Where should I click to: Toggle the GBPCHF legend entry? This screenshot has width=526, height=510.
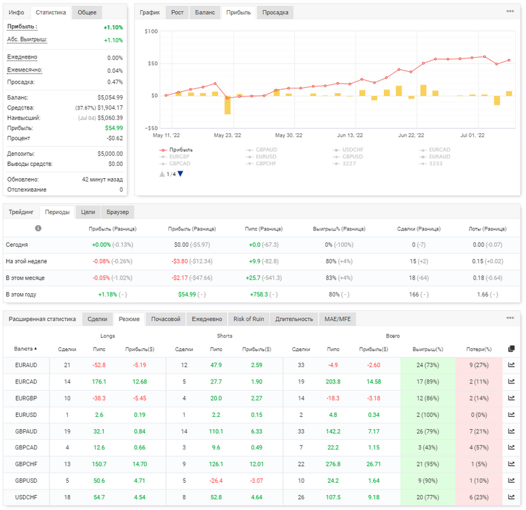(x=262, y=164)
